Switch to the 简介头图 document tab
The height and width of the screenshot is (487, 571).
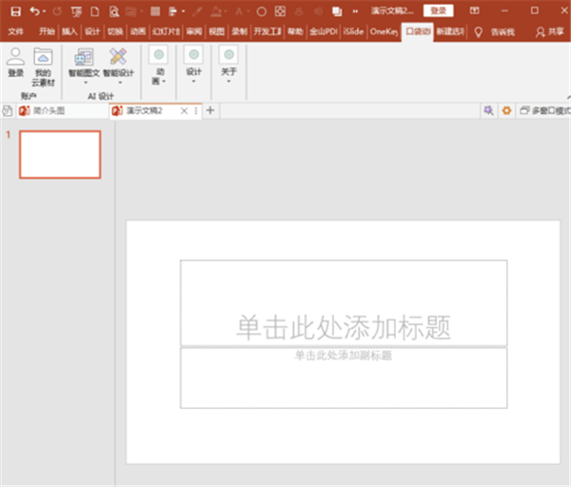(x=48, y=111)
